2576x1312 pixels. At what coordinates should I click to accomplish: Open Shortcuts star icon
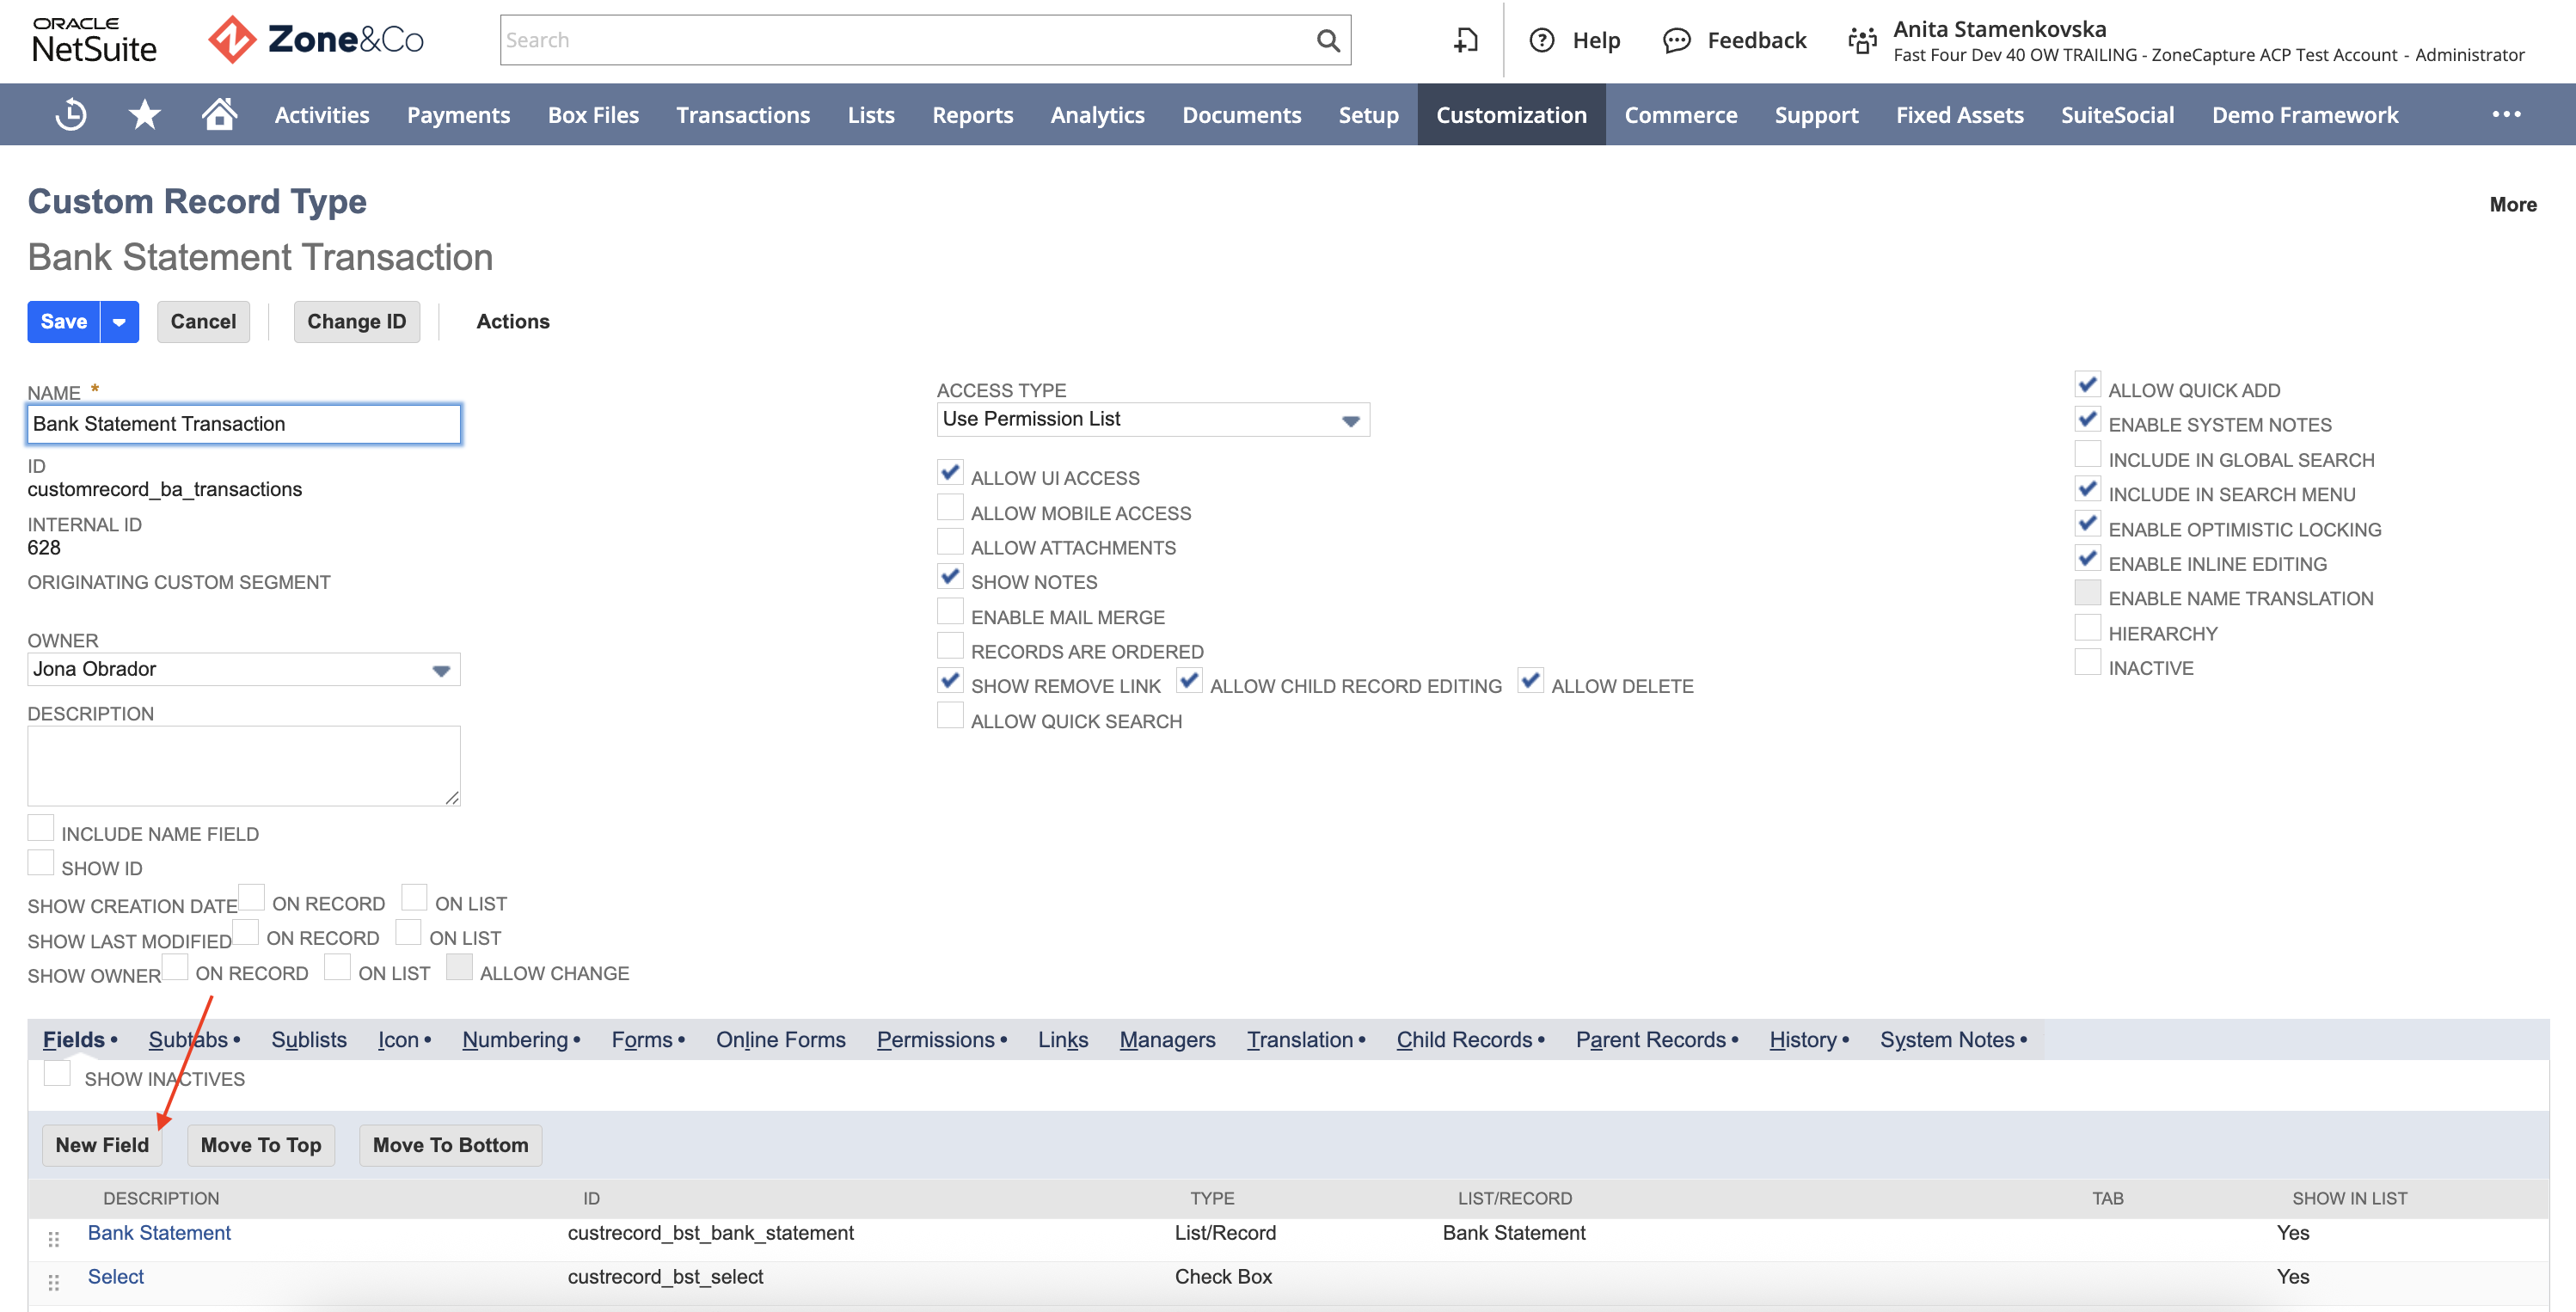(145, 115)
